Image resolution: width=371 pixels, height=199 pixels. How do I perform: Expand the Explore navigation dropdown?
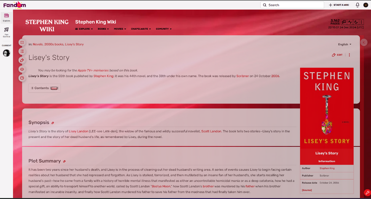[84, 29]
